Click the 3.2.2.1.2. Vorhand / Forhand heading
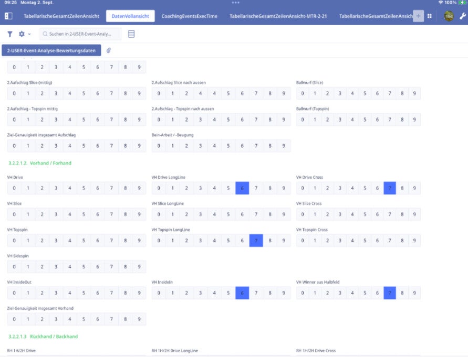The width and height of the screenshot is (468, 357). coord(40,163)
